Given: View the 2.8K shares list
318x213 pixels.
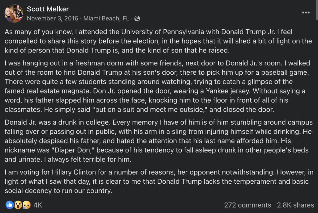Looking at the screenshot, I should coord(296,205).
